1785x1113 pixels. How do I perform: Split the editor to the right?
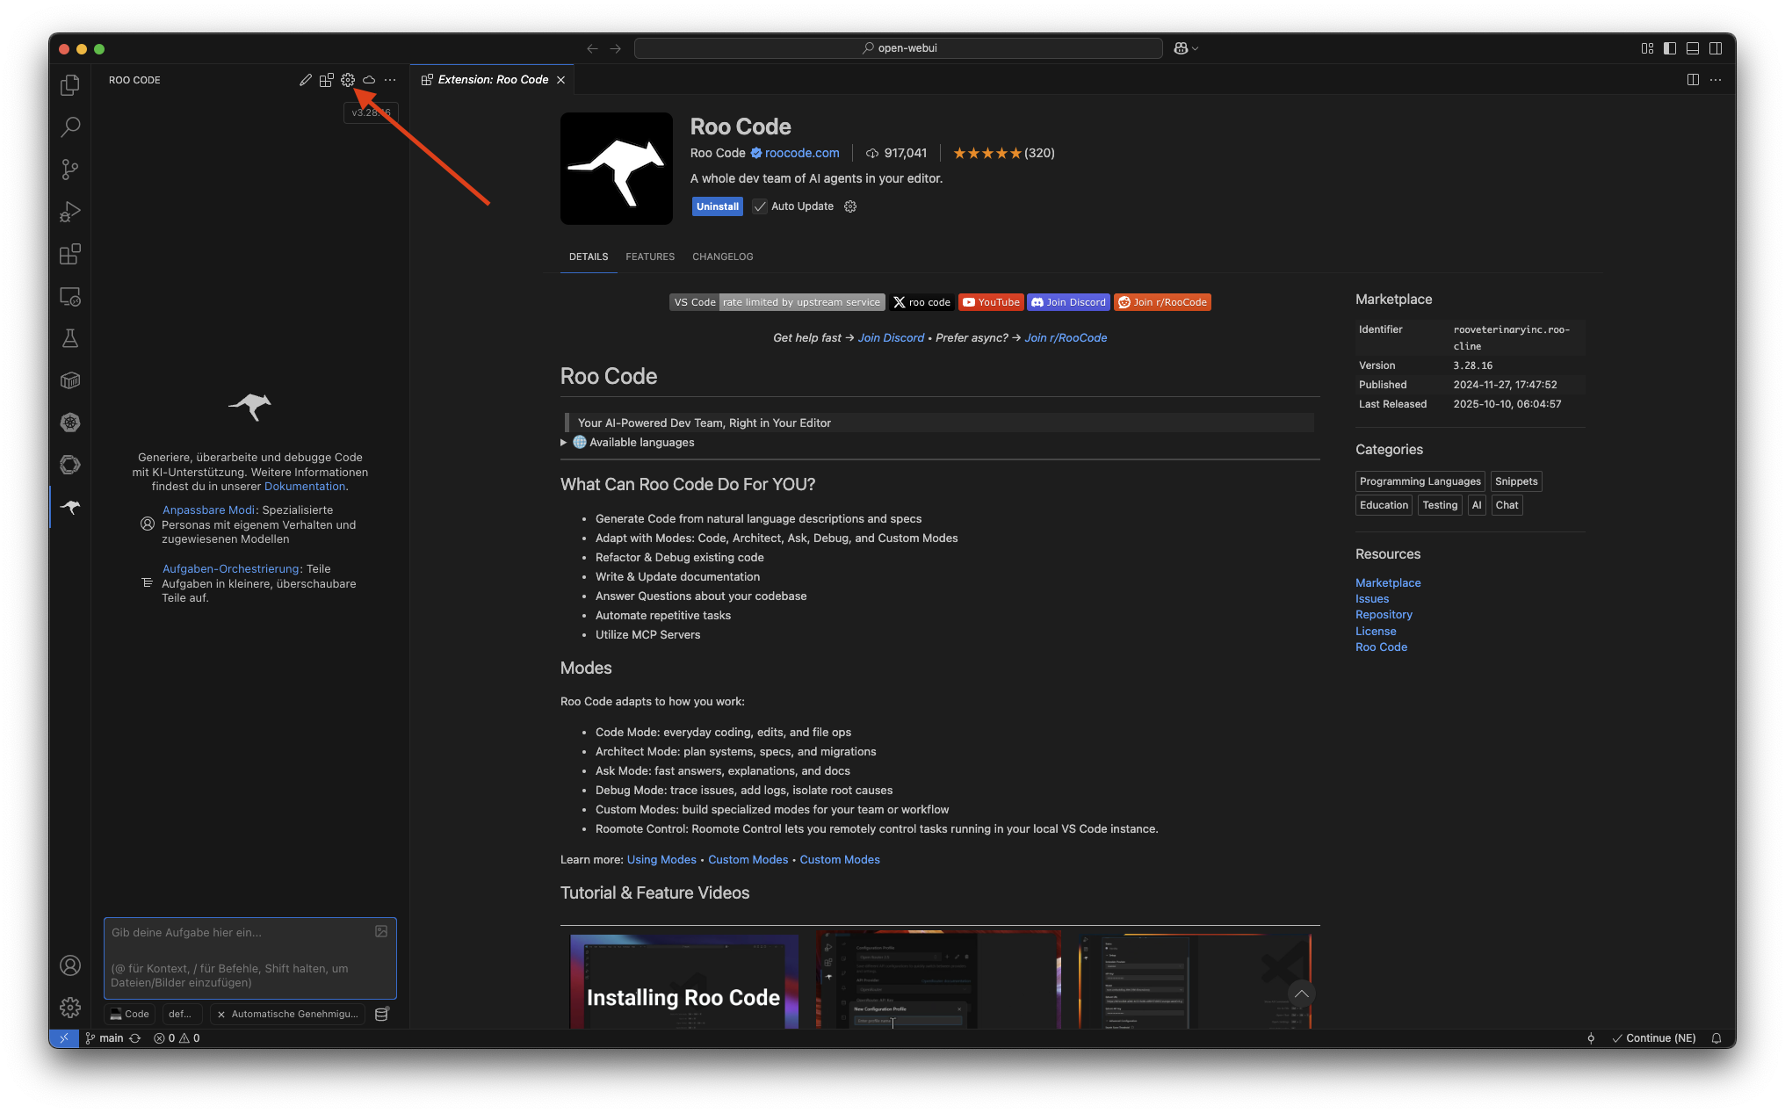(1693, 80)
